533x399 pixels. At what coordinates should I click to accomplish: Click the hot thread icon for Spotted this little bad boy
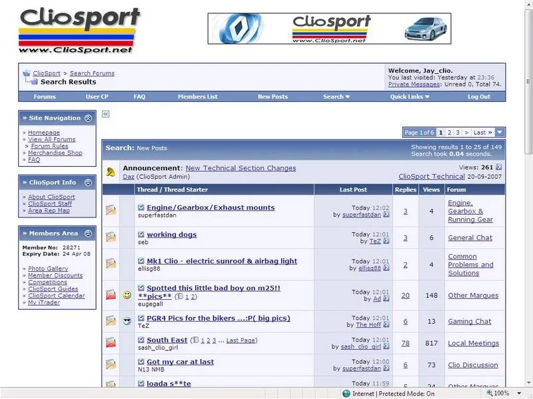pos(111,295)
